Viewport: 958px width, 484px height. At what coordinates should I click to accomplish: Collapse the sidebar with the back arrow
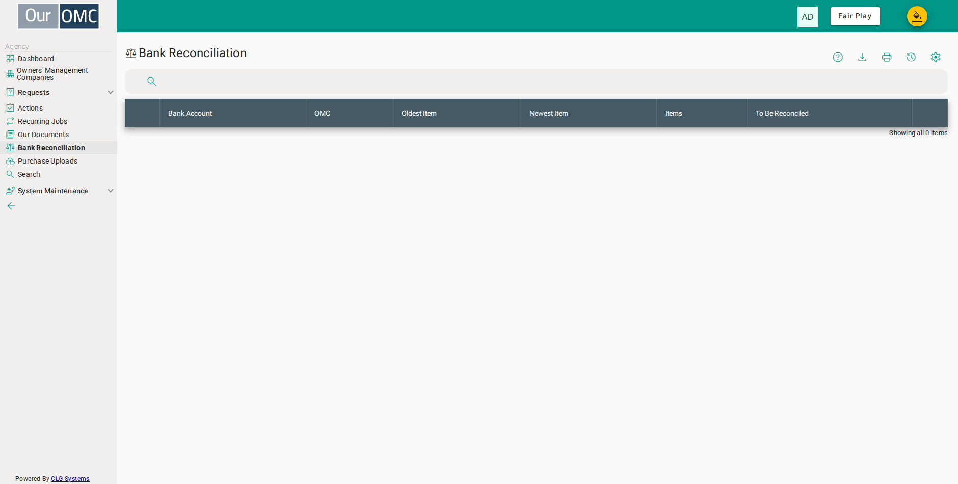point(11,206)
